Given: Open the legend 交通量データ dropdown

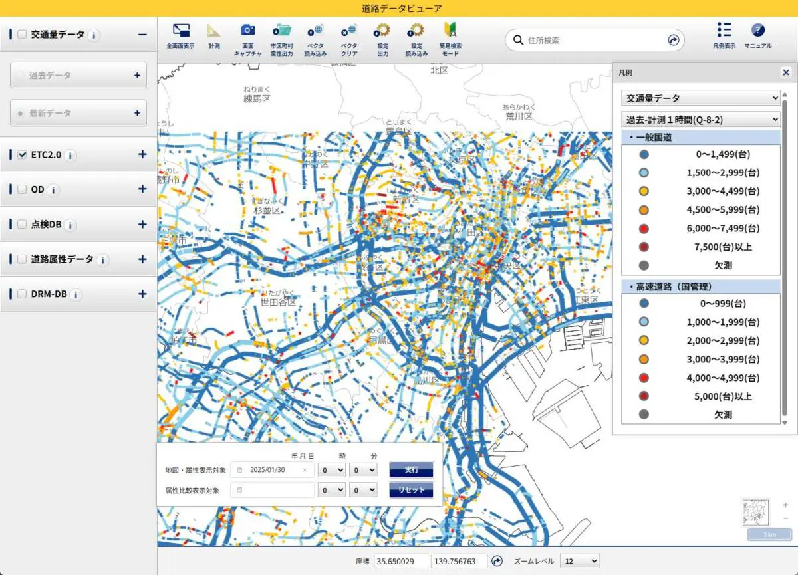Looking at the screenshot, I should tap(701, 98).
